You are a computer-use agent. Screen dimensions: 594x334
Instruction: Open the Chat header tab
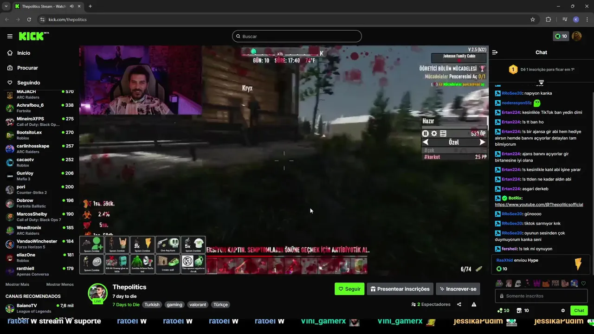[541, 52]
